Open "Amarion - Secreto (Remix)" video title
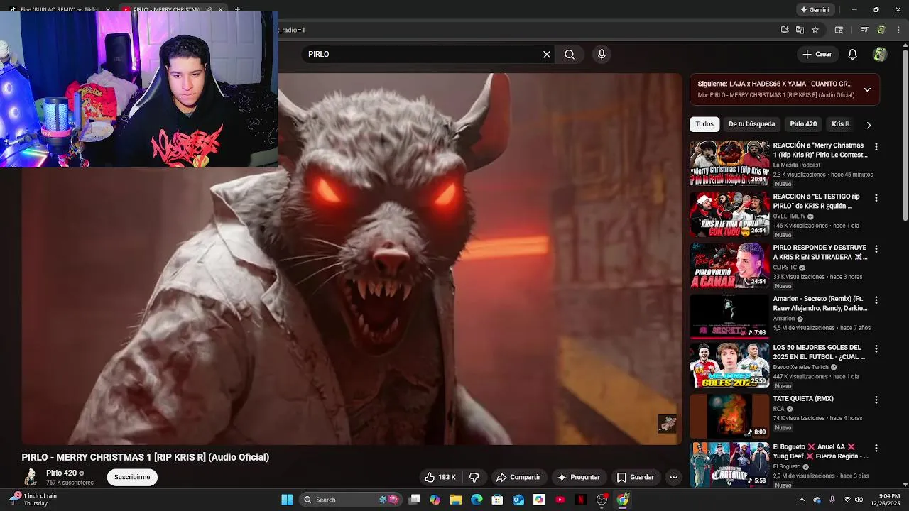 (820, 304)
